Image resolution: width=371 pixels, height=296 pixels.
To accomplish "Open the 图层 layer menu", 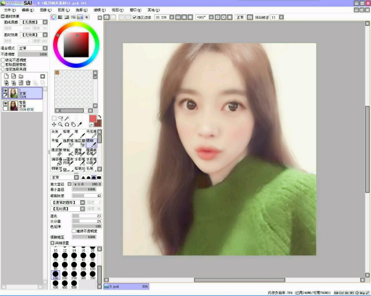I will tap(63, 10).
